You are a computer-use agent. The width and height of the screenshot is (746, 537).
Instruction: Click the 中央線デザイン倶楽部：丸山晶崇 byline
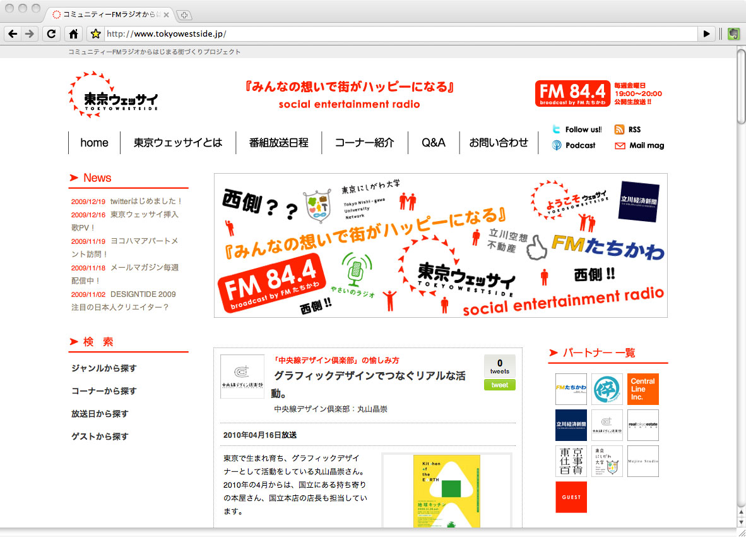(x=331, y=409)
